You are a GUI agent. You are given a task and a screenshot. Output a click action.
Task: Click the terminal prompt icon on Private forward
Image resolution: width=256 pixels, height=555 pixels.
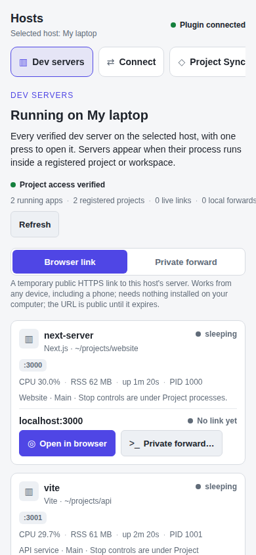click(x=134, y=443)
